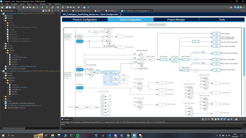Viewport: 246px width, 138px height.
Task: Open the PLL multiplier X 25 dropdown
Action: [x=107, y=72]
